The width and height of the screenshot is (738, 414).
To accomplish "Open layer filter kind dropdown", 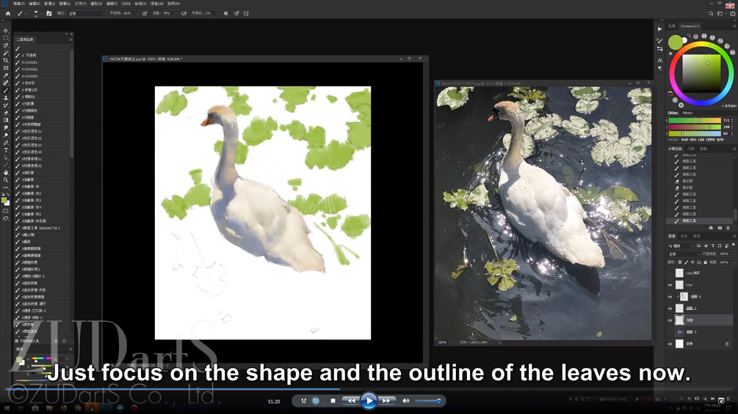I will 680,246.
